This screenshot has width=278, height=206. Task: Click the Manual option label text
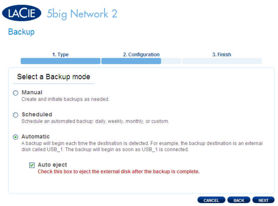coord(32,92)
